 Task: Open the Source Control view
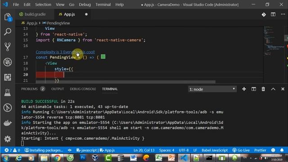pyautogui.click(x=8, y=47)
